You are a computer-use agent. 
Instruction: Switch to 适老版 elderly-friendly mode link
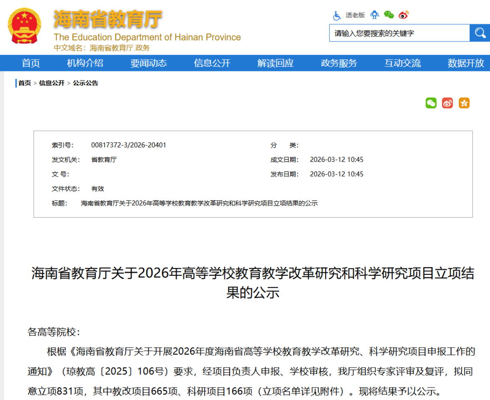[355, 15]
